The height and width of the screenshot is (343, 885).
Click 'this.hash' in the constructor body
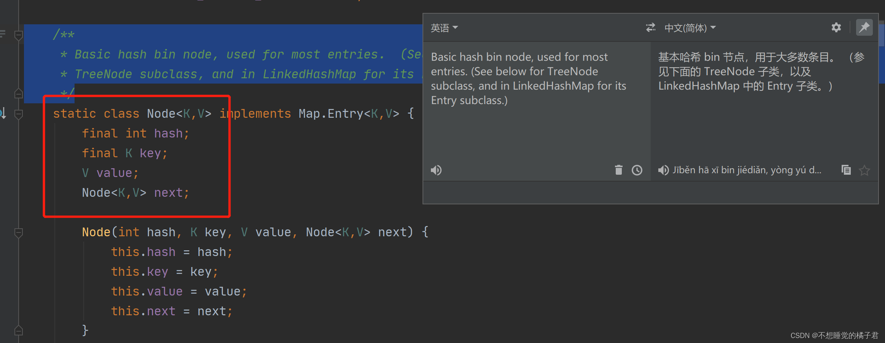(x=143, y=252)
